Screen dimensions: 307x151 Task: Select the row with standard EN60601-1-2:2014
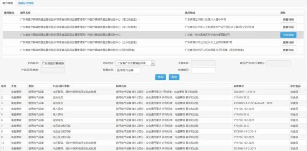point(153,92)
